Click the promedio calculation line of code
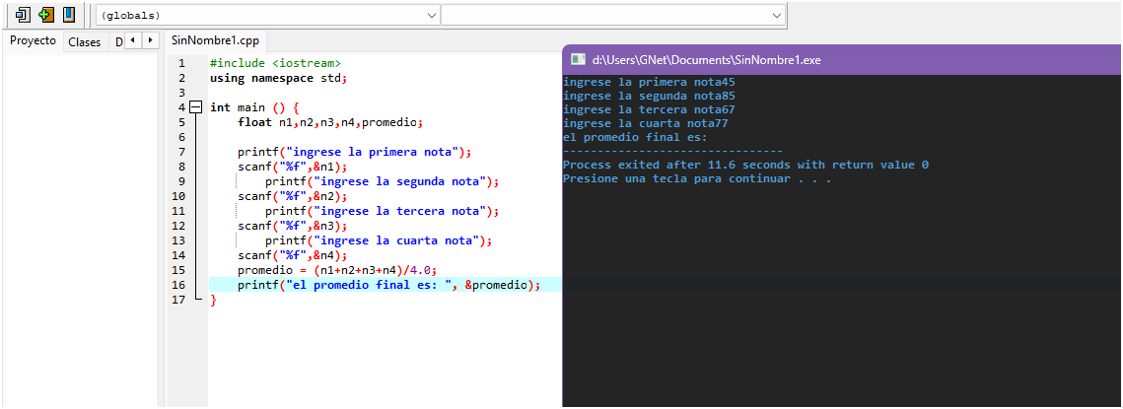This screenshot has width=1123, height=409. (x=336, y=270)
